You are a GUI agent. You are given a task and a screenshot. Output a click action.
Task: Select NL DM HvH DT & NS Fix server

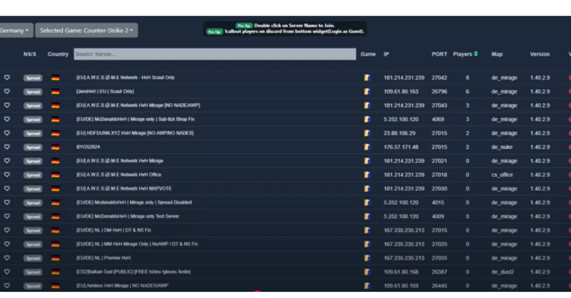(114, 230)
